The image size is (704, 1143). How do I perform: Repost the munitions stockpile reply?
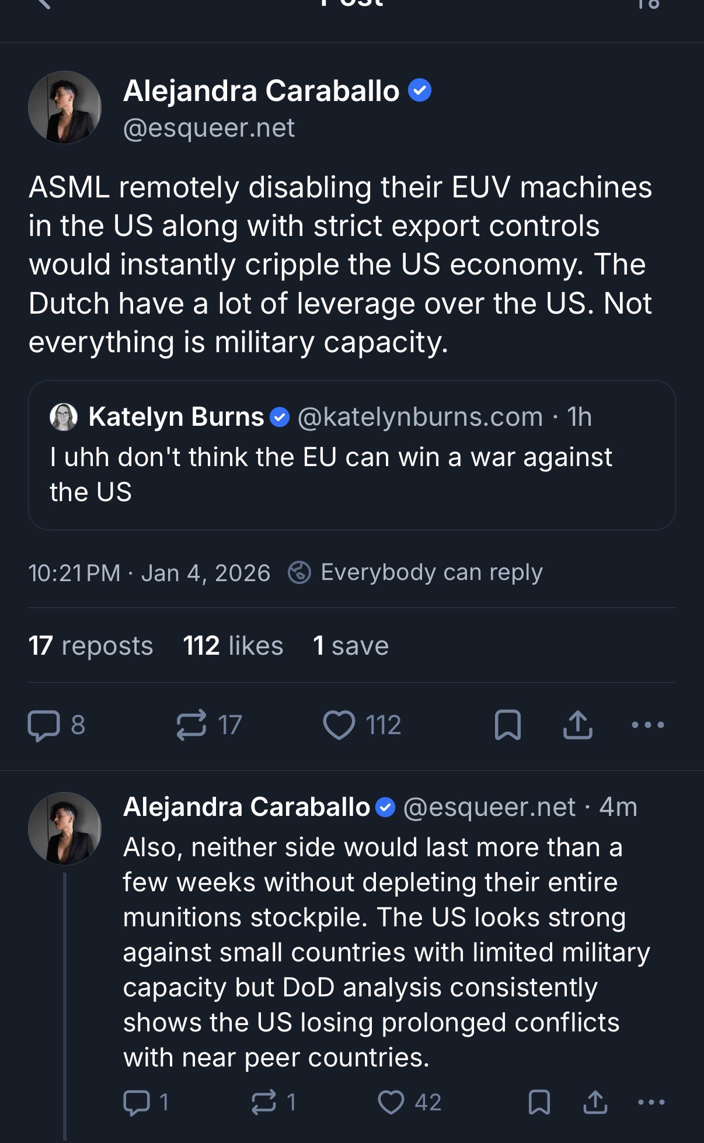click(263, 1102)
